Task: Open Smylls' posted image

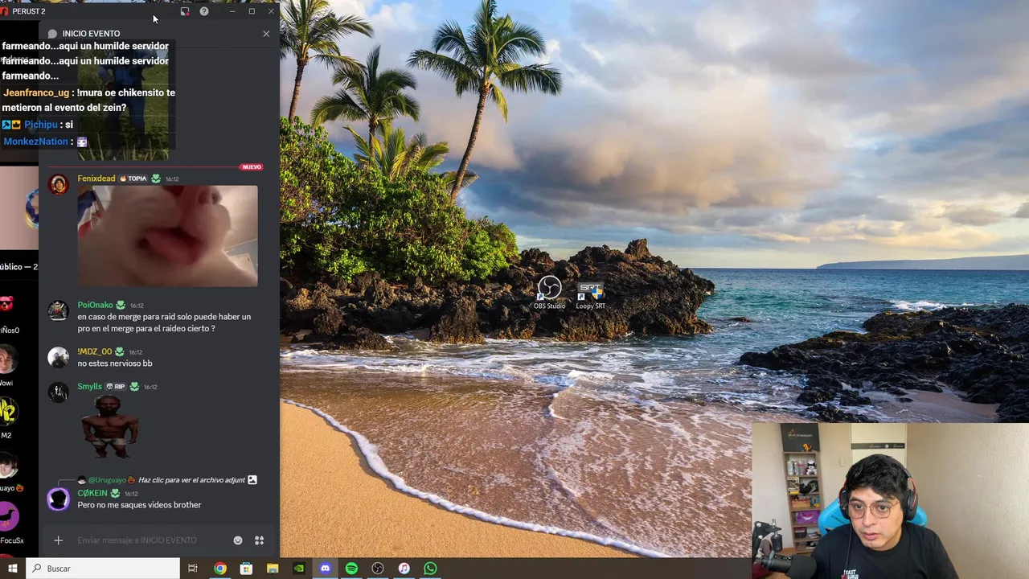Action: [x=109, y=426]
